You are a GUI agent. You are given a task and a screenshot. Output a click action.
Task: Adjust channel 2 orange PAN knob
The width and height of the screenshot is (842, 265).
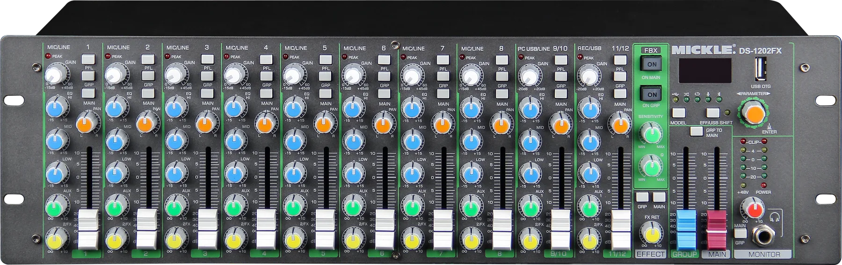(x=146, y=123)
